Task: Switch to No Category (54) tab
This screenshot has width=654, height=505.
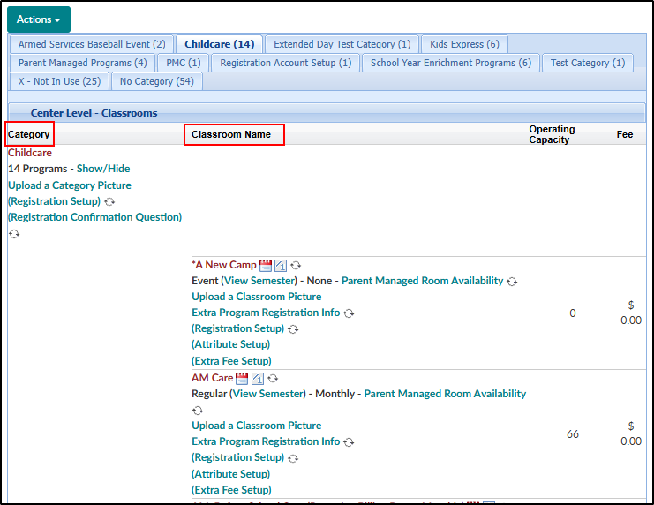Action: point(157,81)
